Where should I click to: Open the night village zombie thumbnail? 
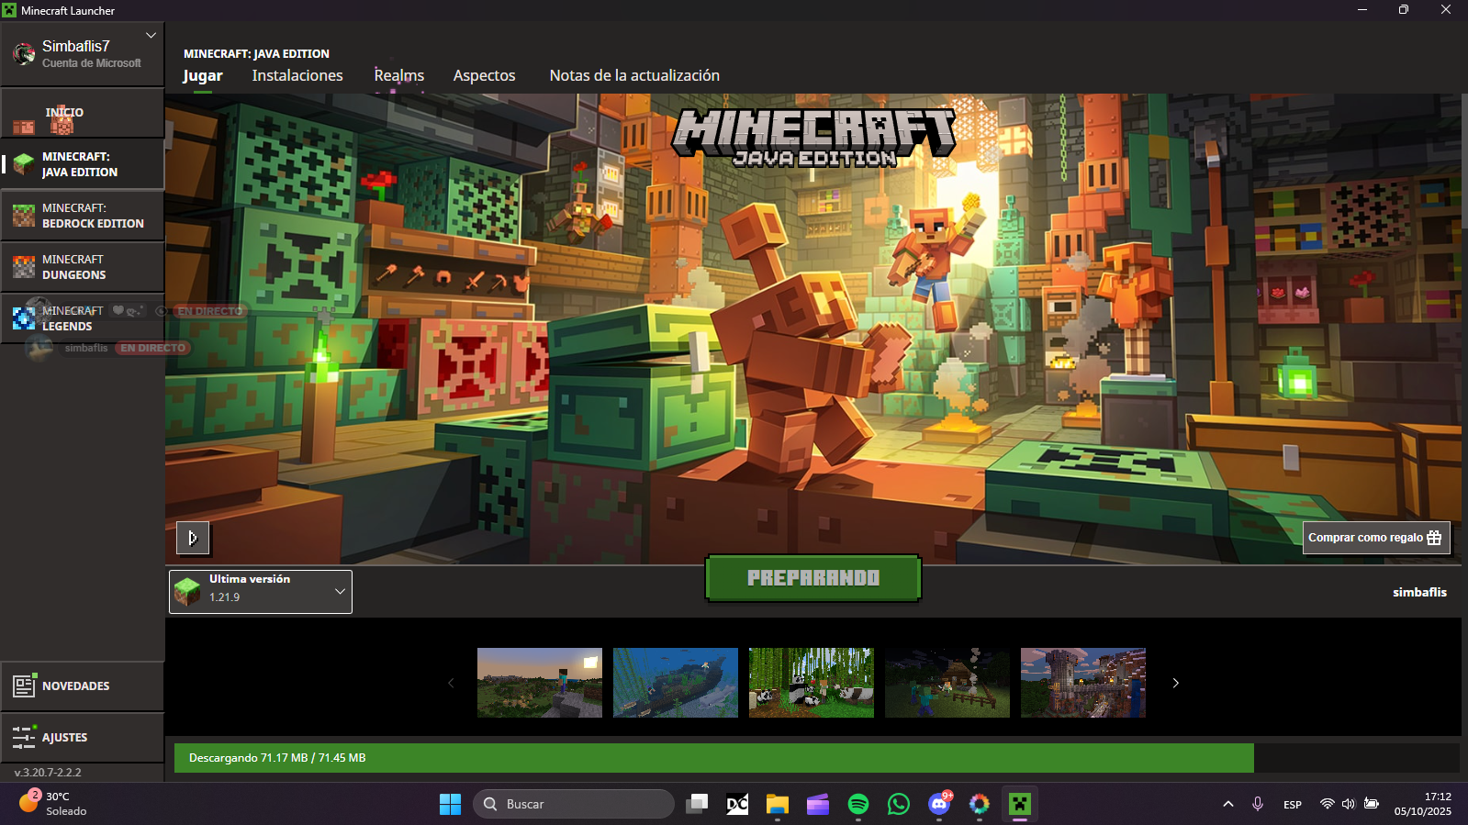click(x=947, y=683)
